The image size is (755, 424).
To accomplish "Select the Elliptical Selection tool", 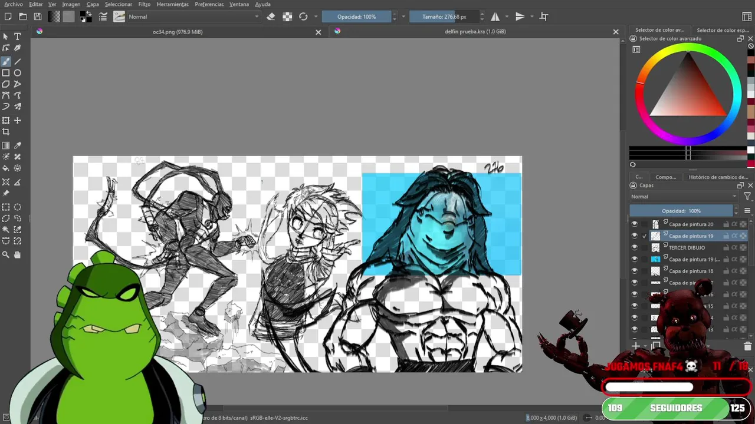I will [x=17, y=207].
